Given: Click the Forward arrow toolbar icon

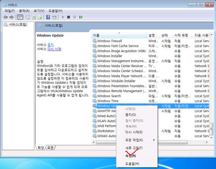Looking at the screenshot, I should tap(11, 17).
